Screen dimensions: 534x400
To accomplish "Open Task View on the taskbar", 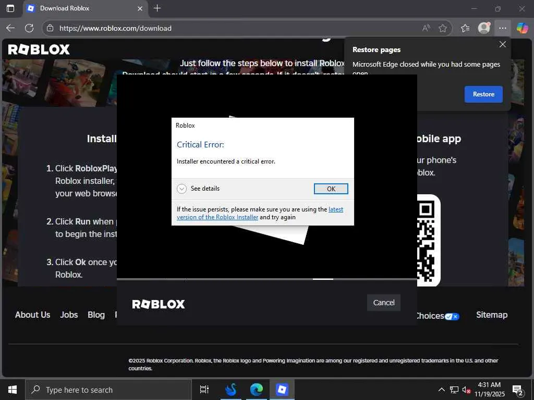I will coord(204,390).
